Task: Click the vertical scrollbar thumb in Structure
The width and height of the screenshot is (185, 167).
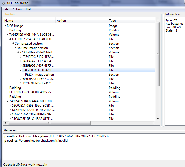Action: point(158,54)
